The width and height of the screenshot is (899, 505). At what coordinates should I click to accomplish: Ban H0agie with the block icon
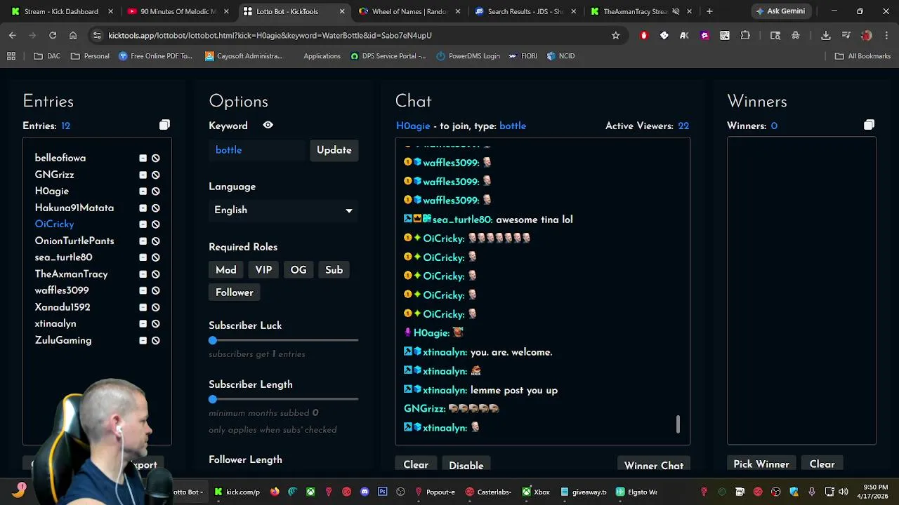(x=156, y=191)
